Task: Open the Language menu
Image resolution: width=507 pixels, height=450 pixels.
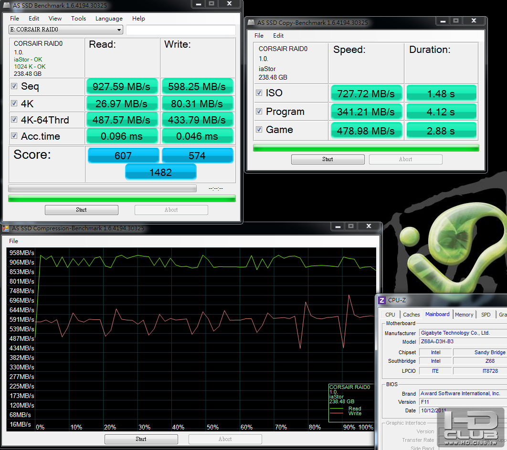Action: point(109,19)
